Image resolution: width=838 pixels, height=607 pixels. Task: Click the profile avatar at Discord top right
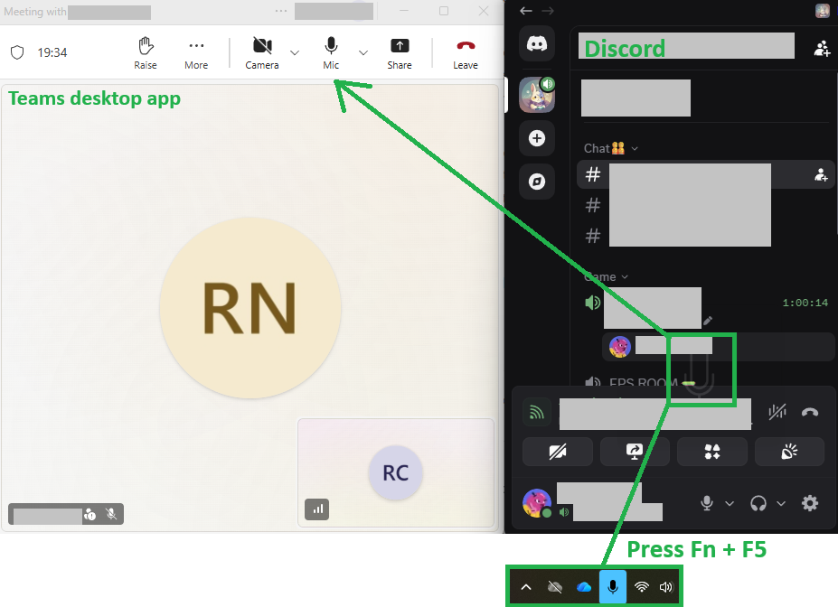pyautogui.click(x=822, y=10)
